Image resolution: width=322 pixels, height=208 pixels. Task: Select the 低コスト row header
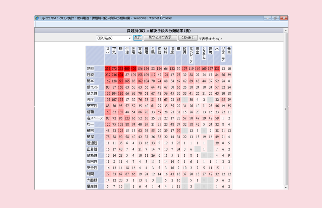tap(92, 87)
